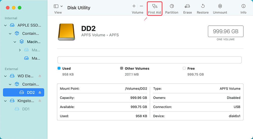The width and height of the screenshot is (253, 139).
Task: Click the Erase toolbar icon
Action: (187, 9)
